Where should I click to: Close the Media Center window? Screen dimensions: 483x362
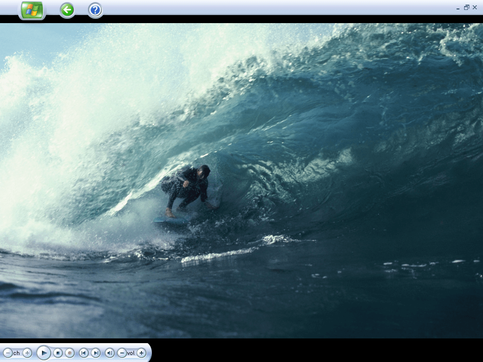[x=475, y=7]
